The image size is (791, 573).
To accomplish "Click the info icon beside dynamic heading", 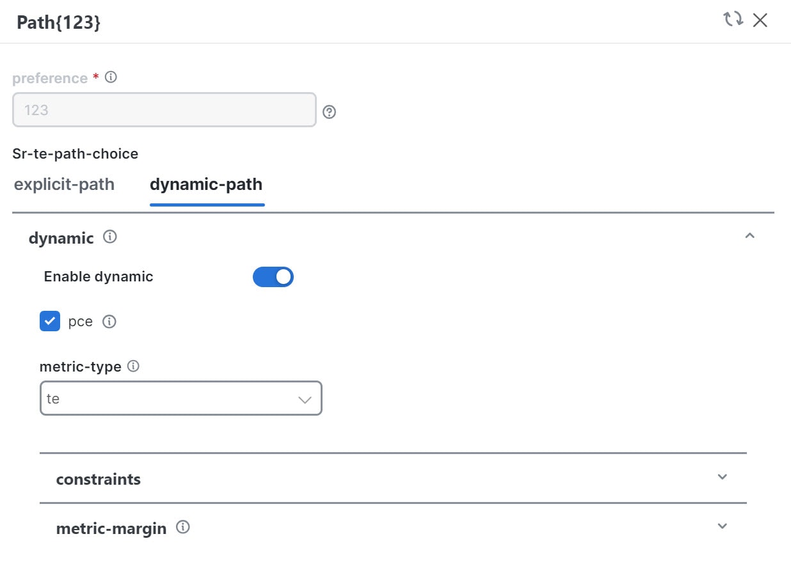I will tap(109, 237).
